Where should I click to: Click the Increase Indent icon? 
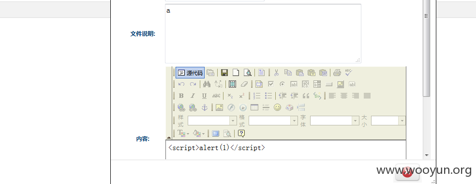click(294, 96)
